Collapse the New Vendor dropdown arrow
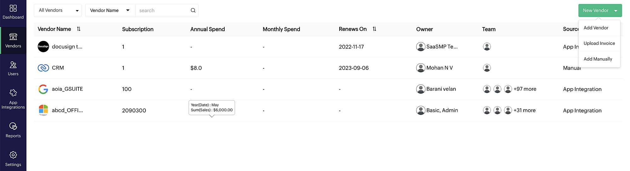This screenshot has height=171, width=630. tap(616, 11)
